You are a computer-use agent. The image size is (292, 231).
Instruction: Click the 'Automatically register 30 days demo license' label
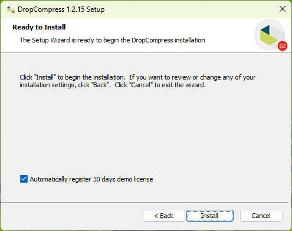click(x=91, y=179)
